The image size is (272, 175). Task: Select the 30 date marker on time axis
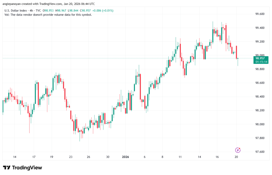108,157
